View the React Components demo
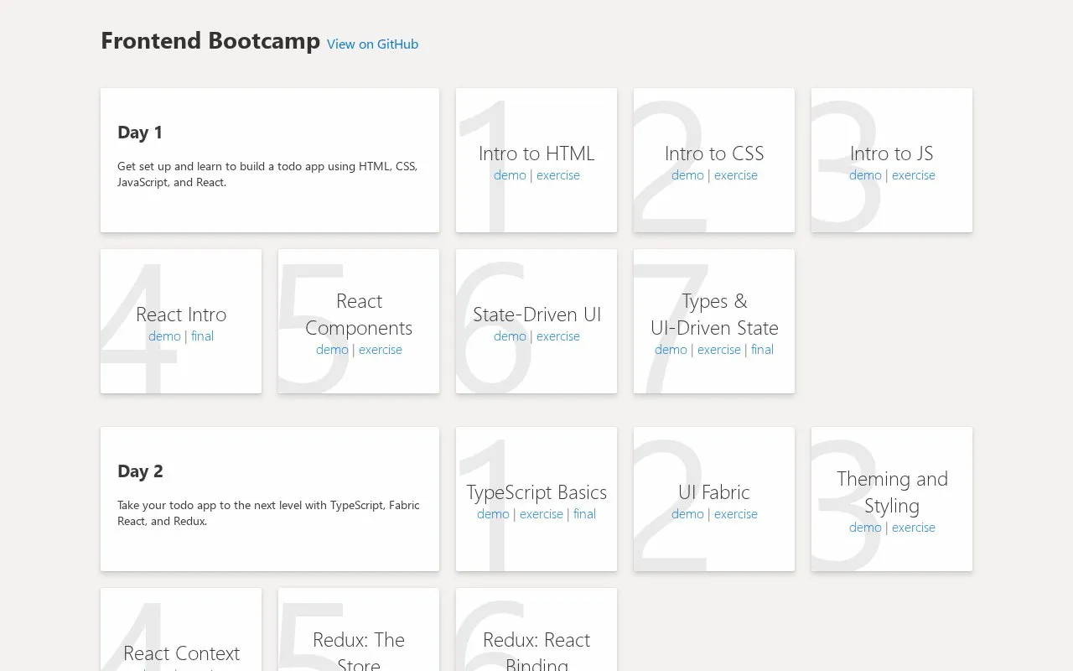This screenshot has width=1073, height=671. [332, 350]
